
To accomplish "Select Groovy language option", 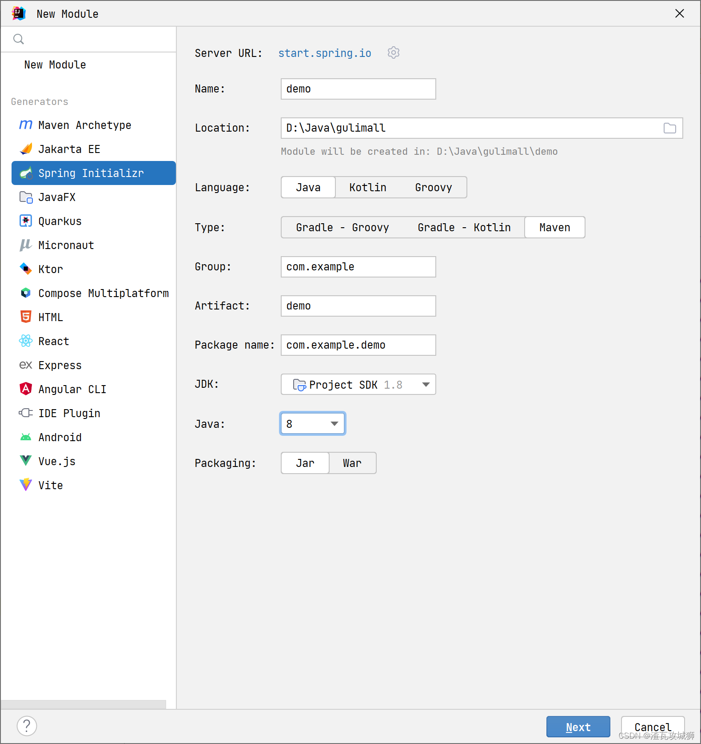I will tap(434, 187).
